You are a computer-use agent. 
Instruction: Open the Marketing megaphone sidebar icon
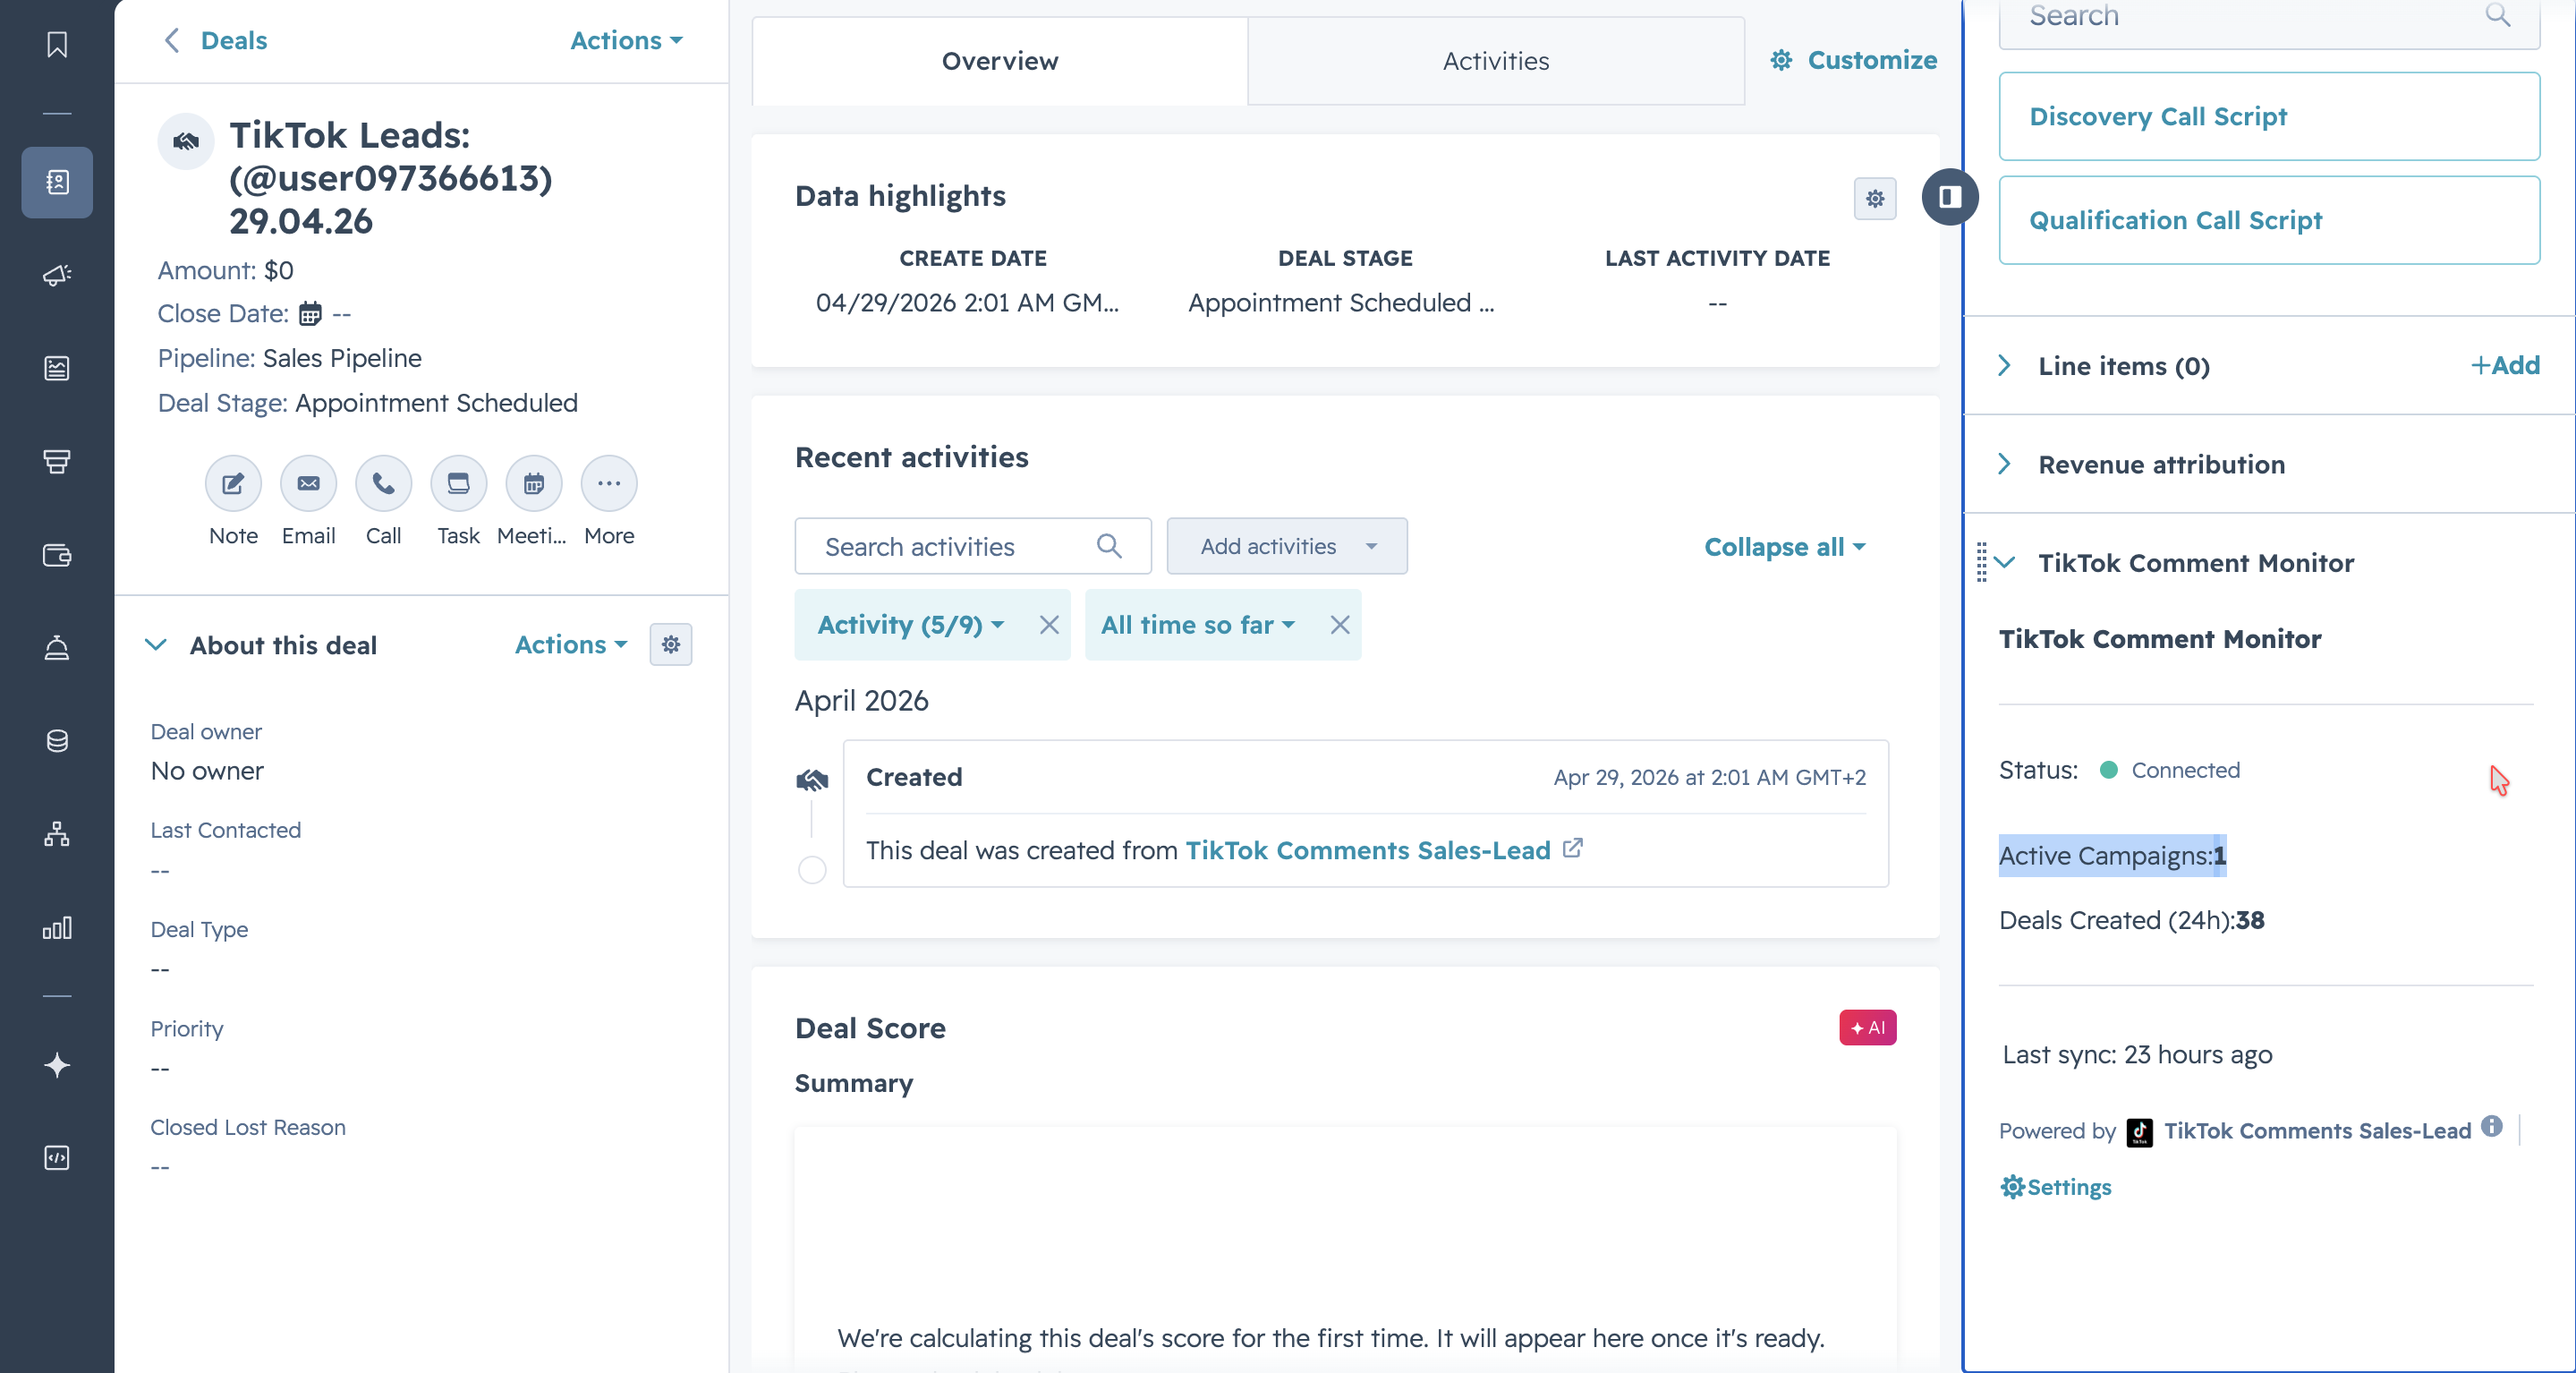coord(57,275)
